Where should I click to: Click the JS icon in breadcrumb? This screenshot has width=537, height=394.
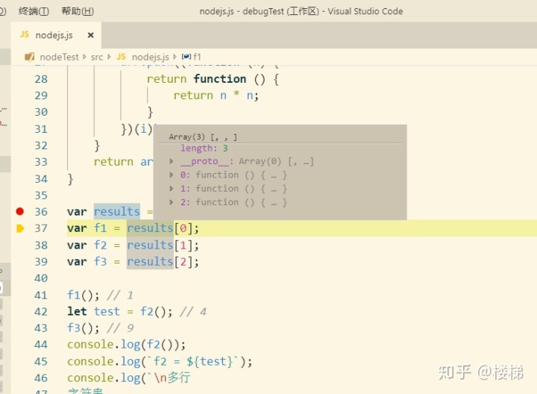pyautogui.click(x=121, y=57)
